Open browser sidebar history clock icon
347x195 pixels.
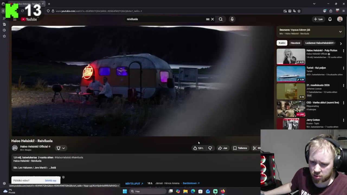coord(4,30)
